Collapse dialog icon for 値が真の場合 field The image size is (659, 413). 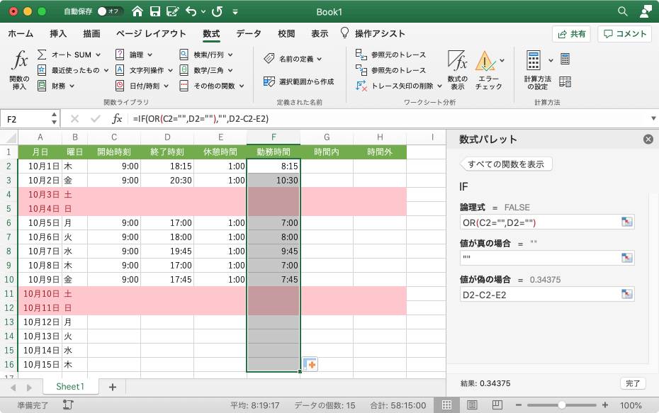[626, 258]
